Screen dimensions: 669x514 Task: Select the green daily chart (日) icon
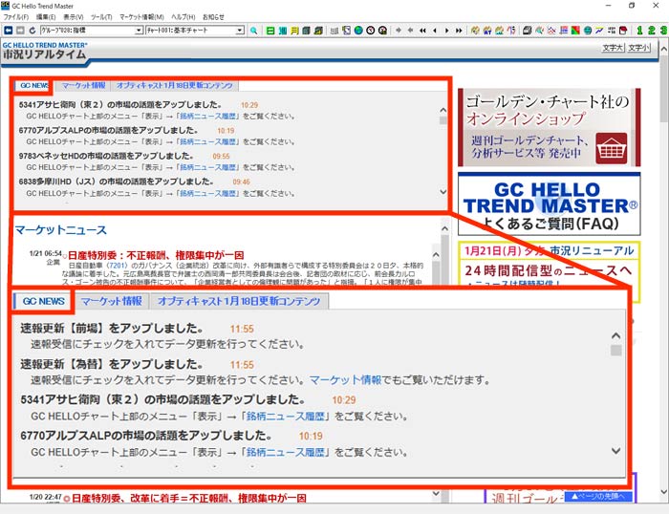pos(271,31)
